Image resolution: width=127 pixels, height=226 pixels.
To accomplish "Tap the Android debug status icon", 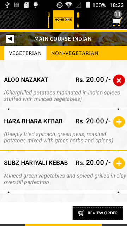I will point(36,5).
